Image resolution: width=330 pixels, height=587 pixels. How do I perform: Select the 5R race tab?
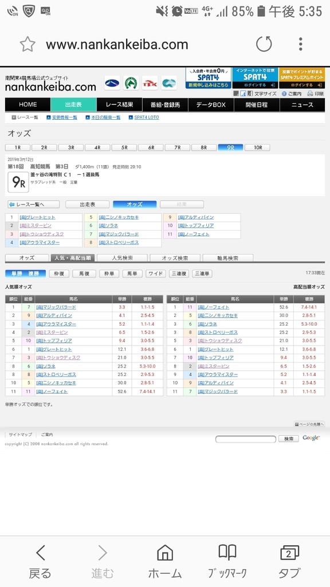124,147
